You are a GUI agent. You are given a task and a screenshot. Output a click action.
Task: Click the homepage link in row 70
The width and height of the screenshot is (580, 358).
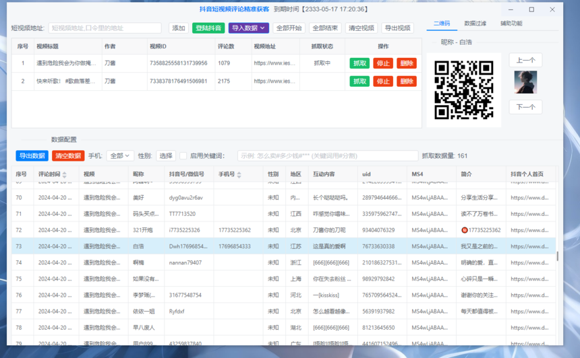pos(529,197)
